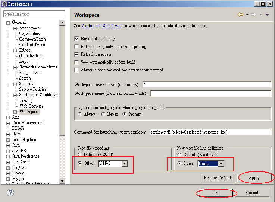The height and width of the screenshot is (202, 275).
Task: Select Startup and Shutdown tree item
Action: [x=38, y=95]
